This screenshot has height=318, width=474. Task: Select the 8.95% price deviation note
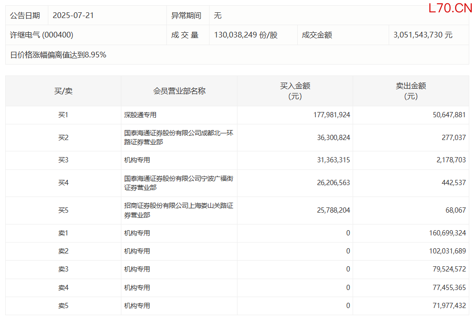click(58, 55)
